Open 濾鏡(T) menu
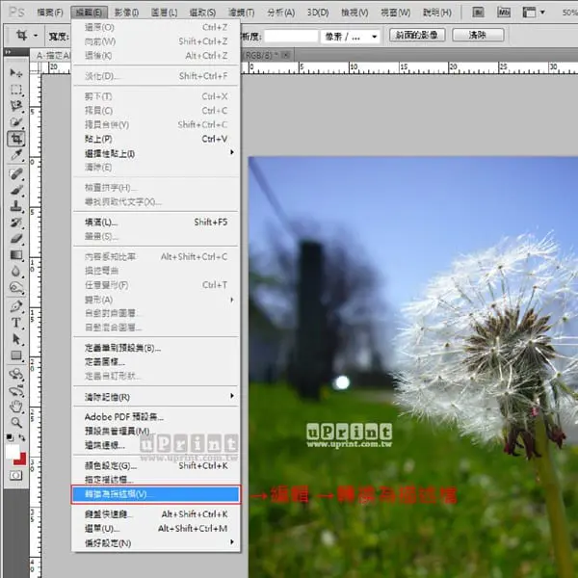Viewport: 578px width, 578px height. 242,13
